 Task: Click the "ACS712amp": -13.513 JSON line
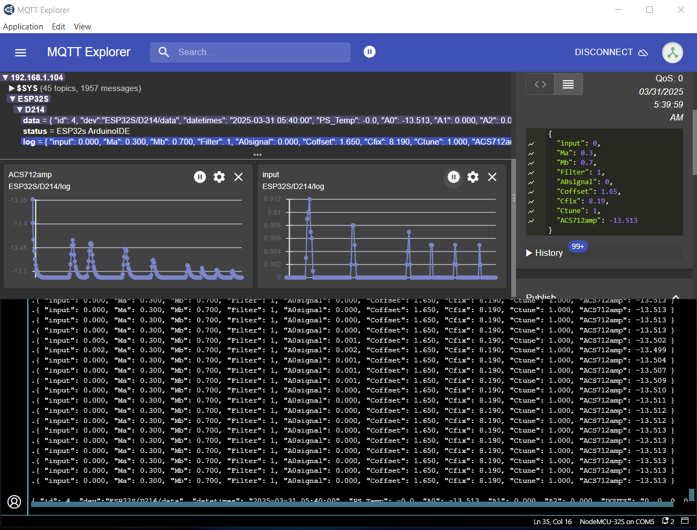tap(597, 221)
